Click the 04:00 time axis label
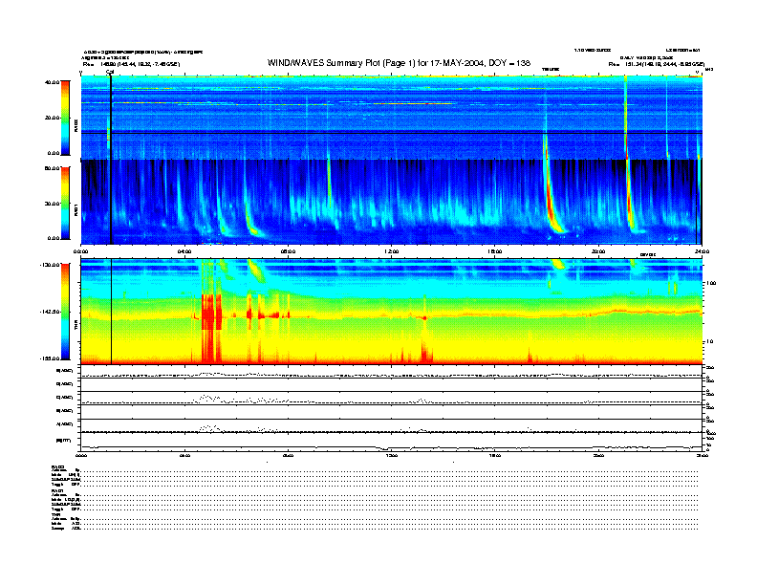 [x=185, y=252]
